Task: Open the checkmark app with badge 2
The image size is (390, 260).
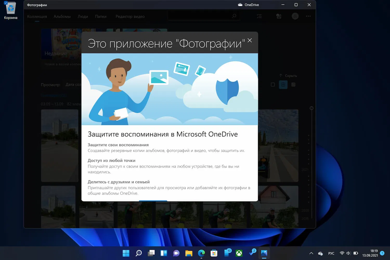Action: 252,253
